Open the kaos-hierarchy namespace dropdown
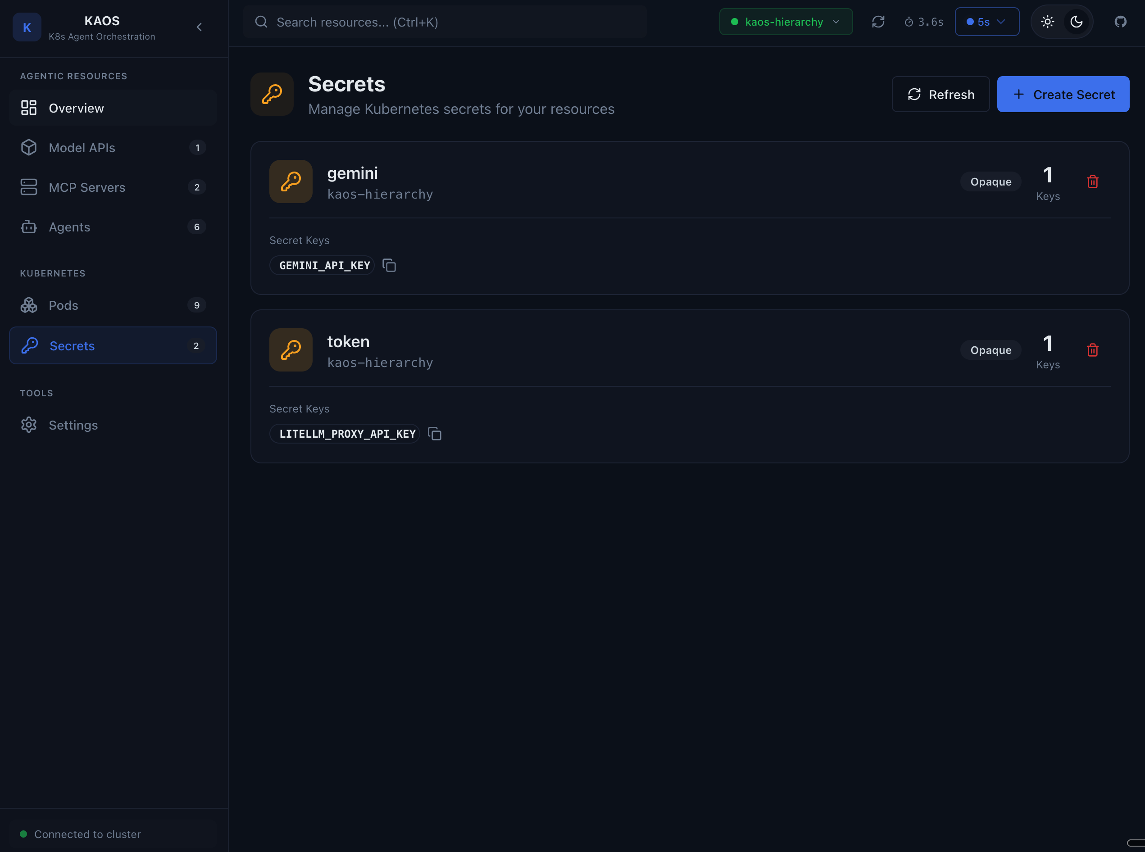Image resolution: width=1145 pixels, height=852 pixels. [786, 22]
